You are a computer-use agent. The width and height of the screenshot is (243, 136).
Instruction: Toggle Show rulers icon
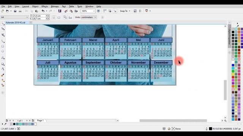tap(105, 11)
